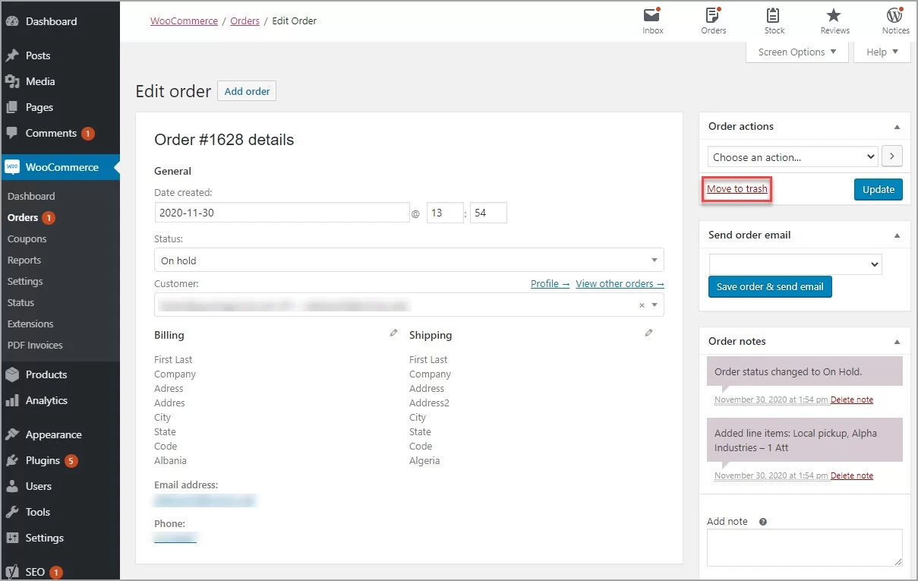Click the Move to trash link
918x581 pixels.
pos(736,188)
